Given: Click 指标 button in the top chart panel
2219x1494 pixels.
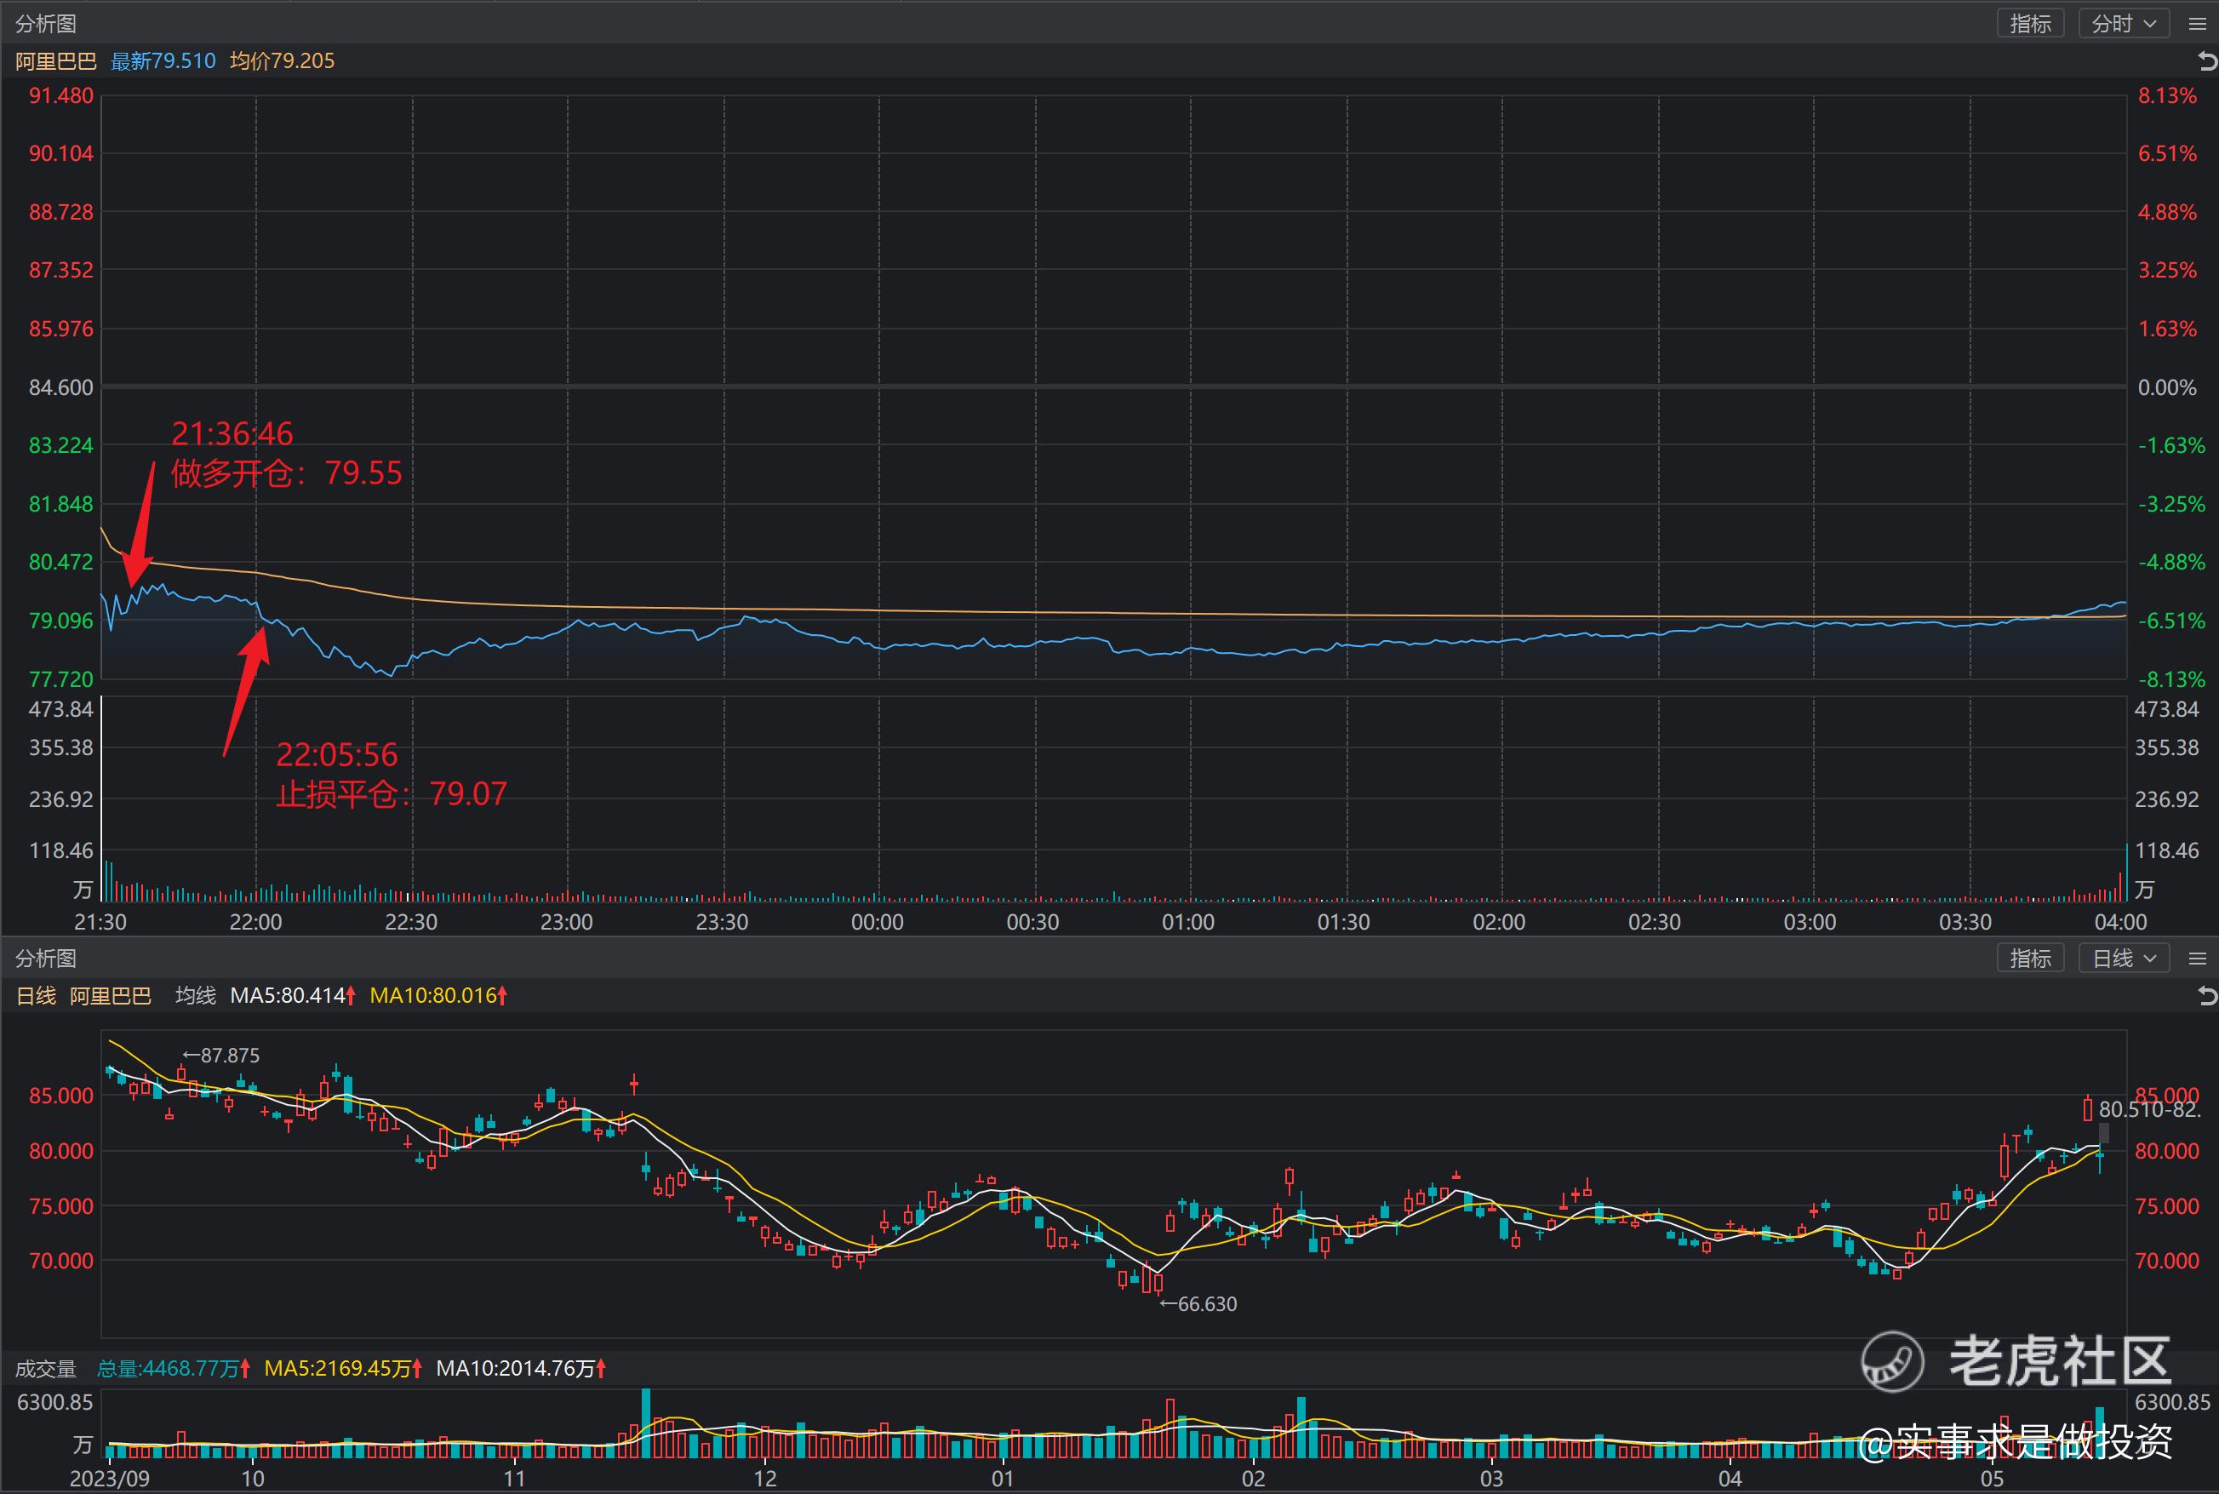Looking at the screenshot, I should (2029, 24).
